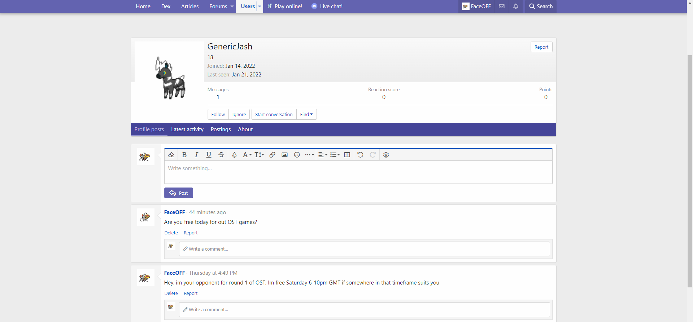Screen dimensions: 693x322
Task: Toggle underline formatting in editor
Action: coord(209,155)
